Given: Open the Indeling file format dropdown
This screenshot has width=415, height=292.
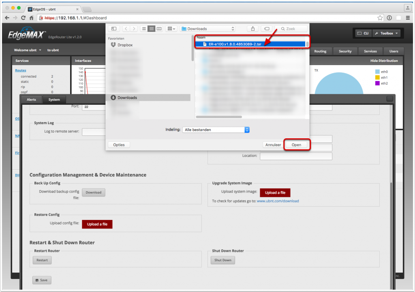Looking at the screenshot, I should [x=216, y=130].
